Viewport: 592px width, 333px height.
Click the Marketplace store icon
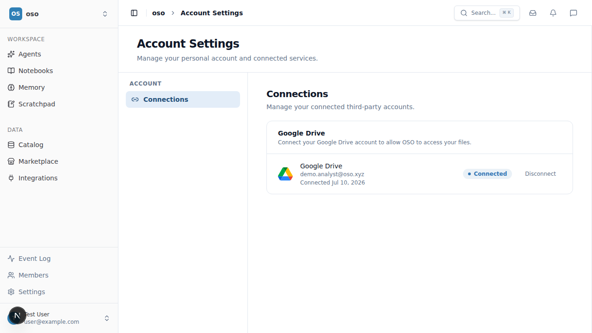pos(11,161)
